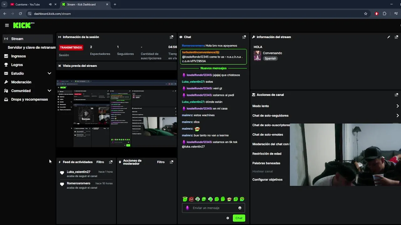Focus the Enviar un mensaje field
401x225 pixels.
pos(213,208)
